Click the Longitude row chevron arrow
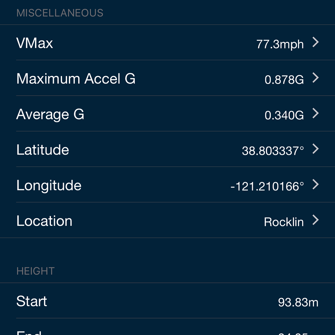The image size is (335, 335). click(315, 184)
